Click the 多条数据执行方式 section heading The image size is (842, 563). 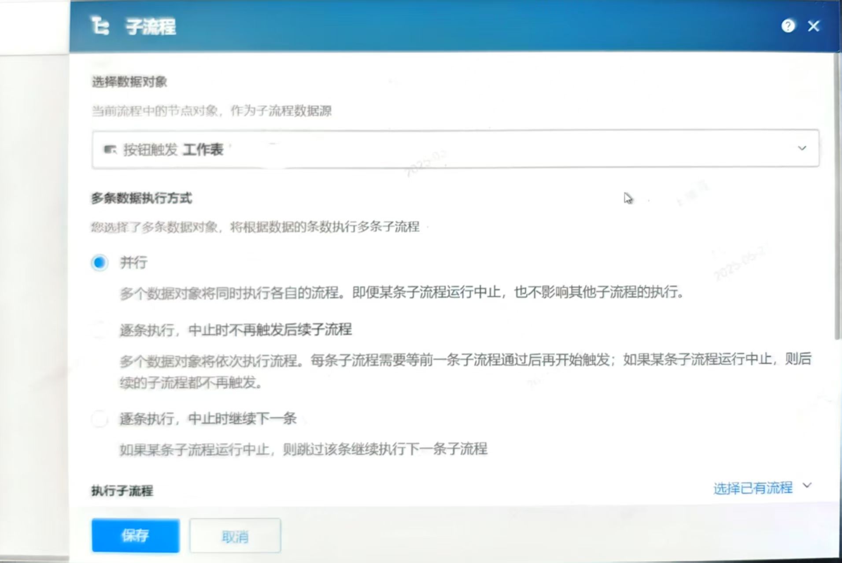(141, 199)
